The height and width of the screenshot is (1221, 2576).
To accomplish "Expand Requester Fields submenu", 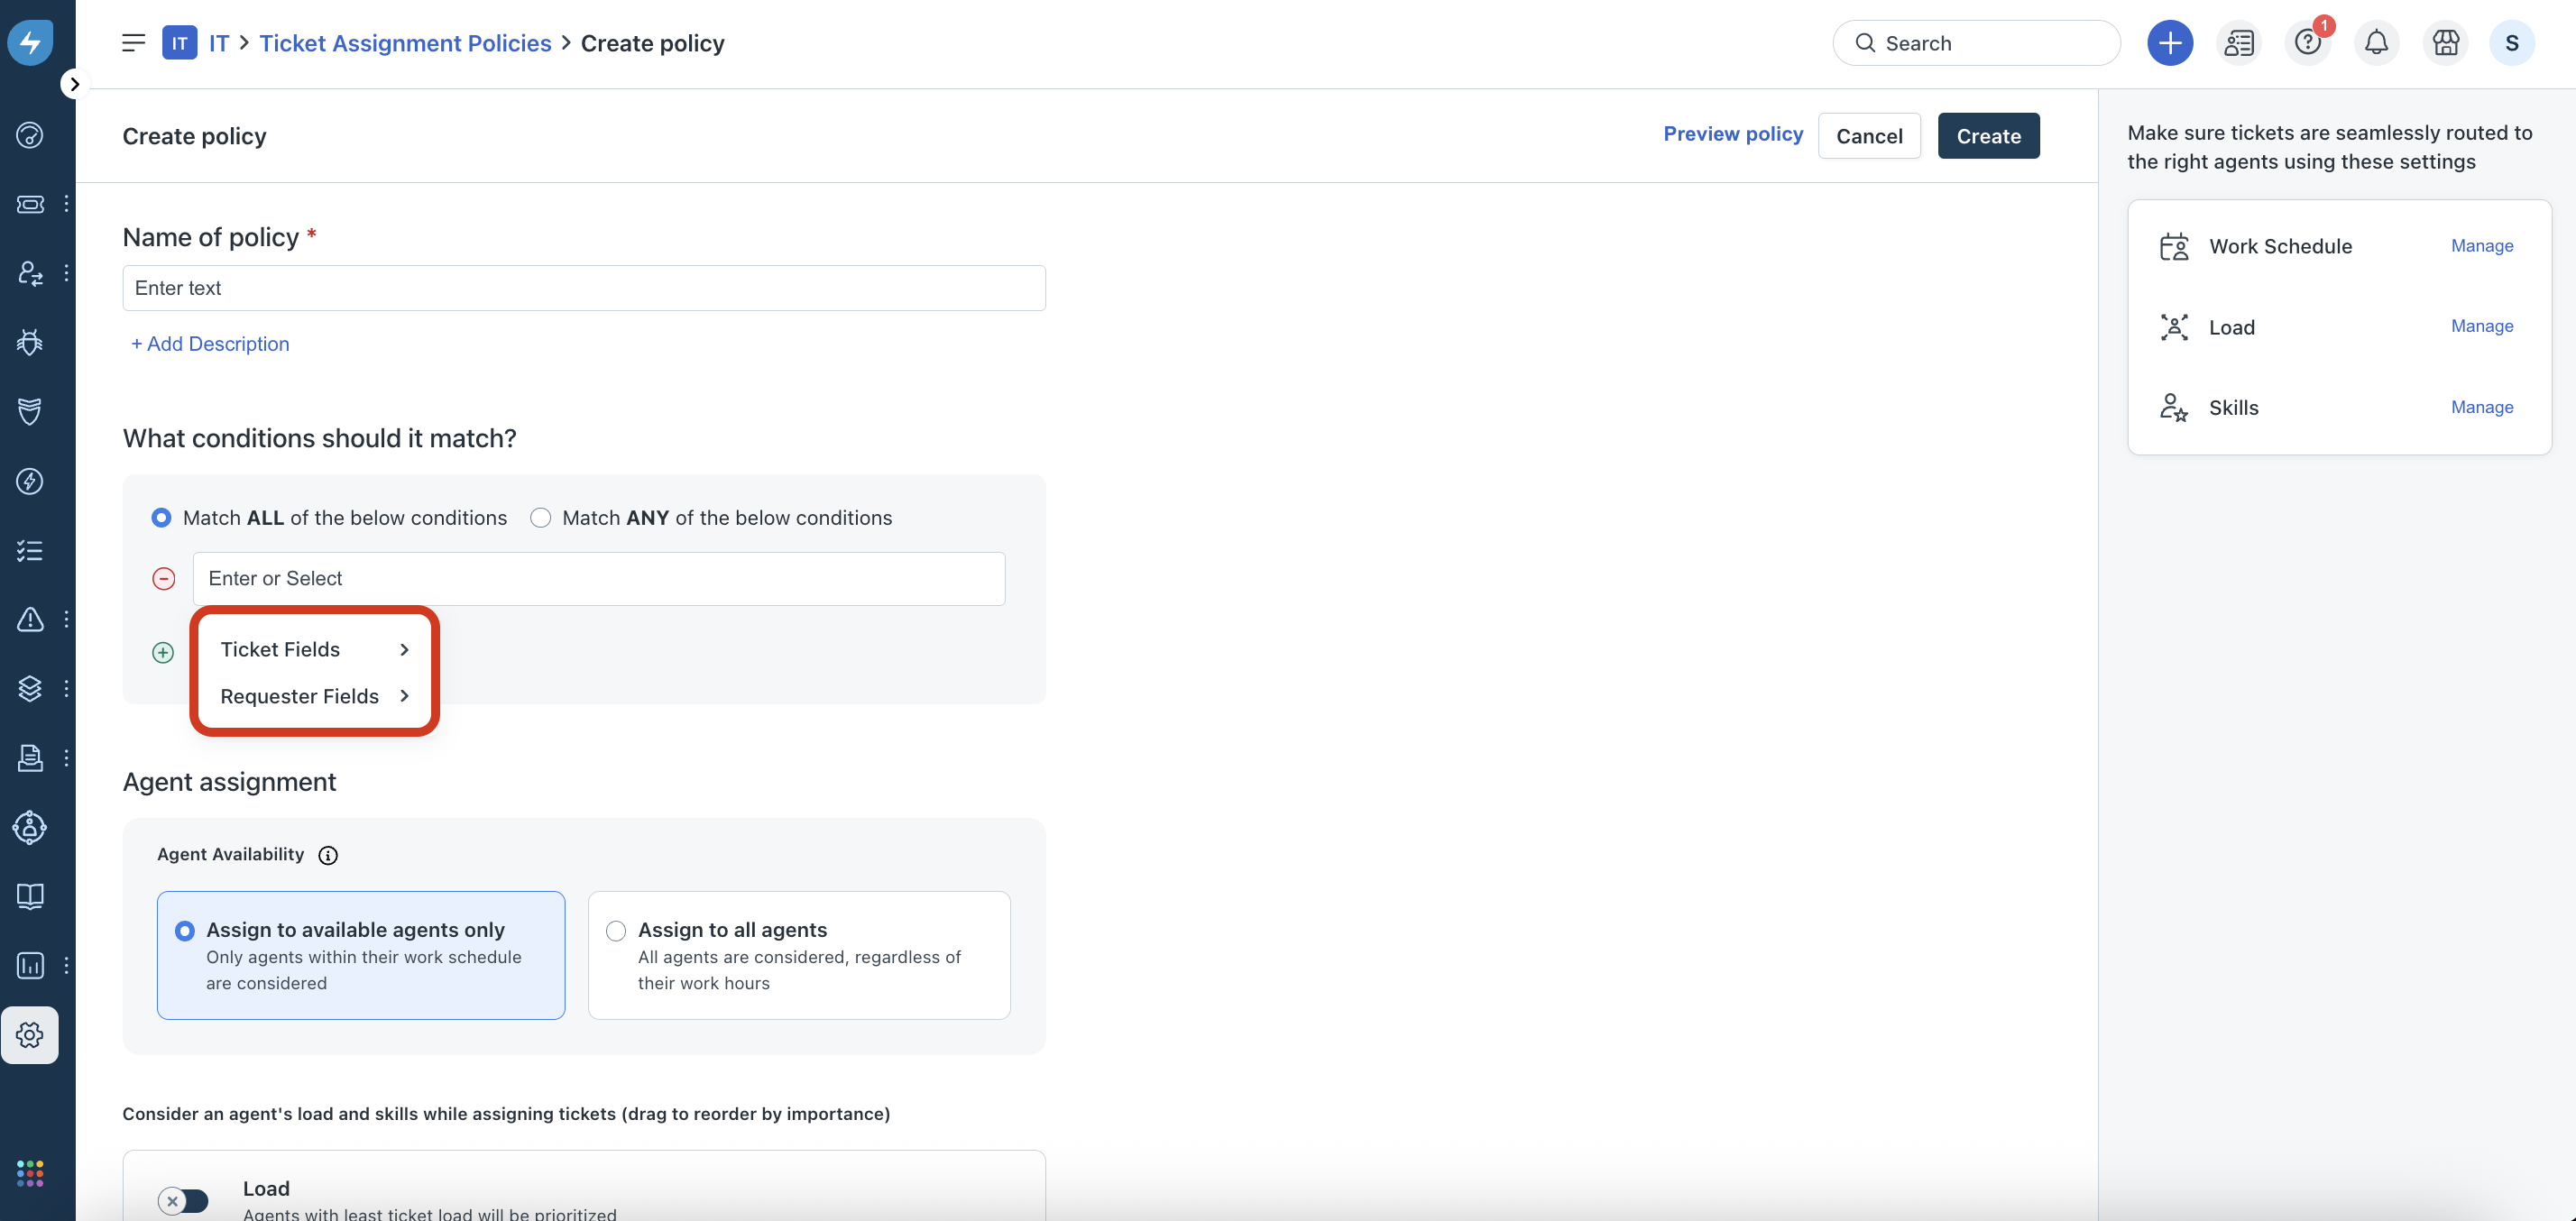I will click(x=314, y=696).
